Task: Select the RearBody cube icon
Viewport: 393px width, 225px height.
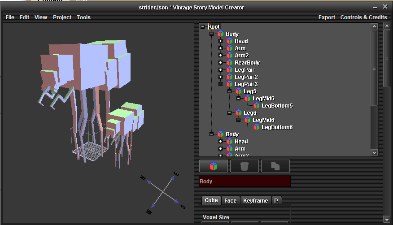Action: (x=230, y=63)
